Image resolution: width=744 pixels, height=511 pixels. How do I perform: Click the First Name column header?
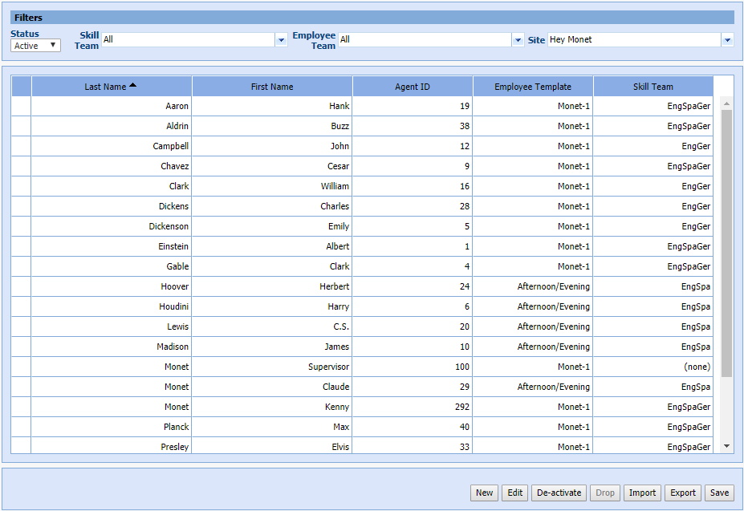click(x=272, y=87)
